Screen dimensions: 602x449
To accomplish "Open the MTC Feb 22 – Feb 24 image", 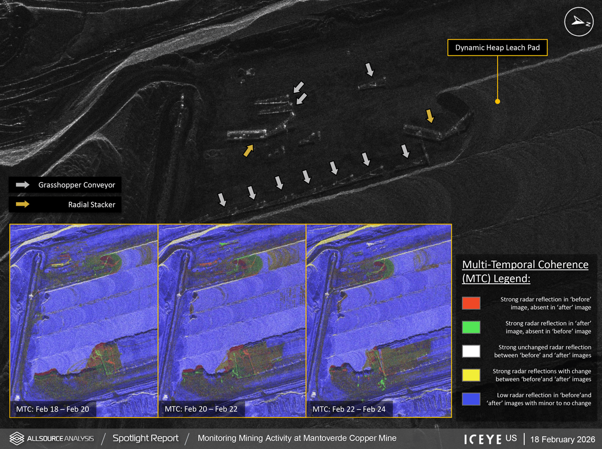I will tap(378, 320).
